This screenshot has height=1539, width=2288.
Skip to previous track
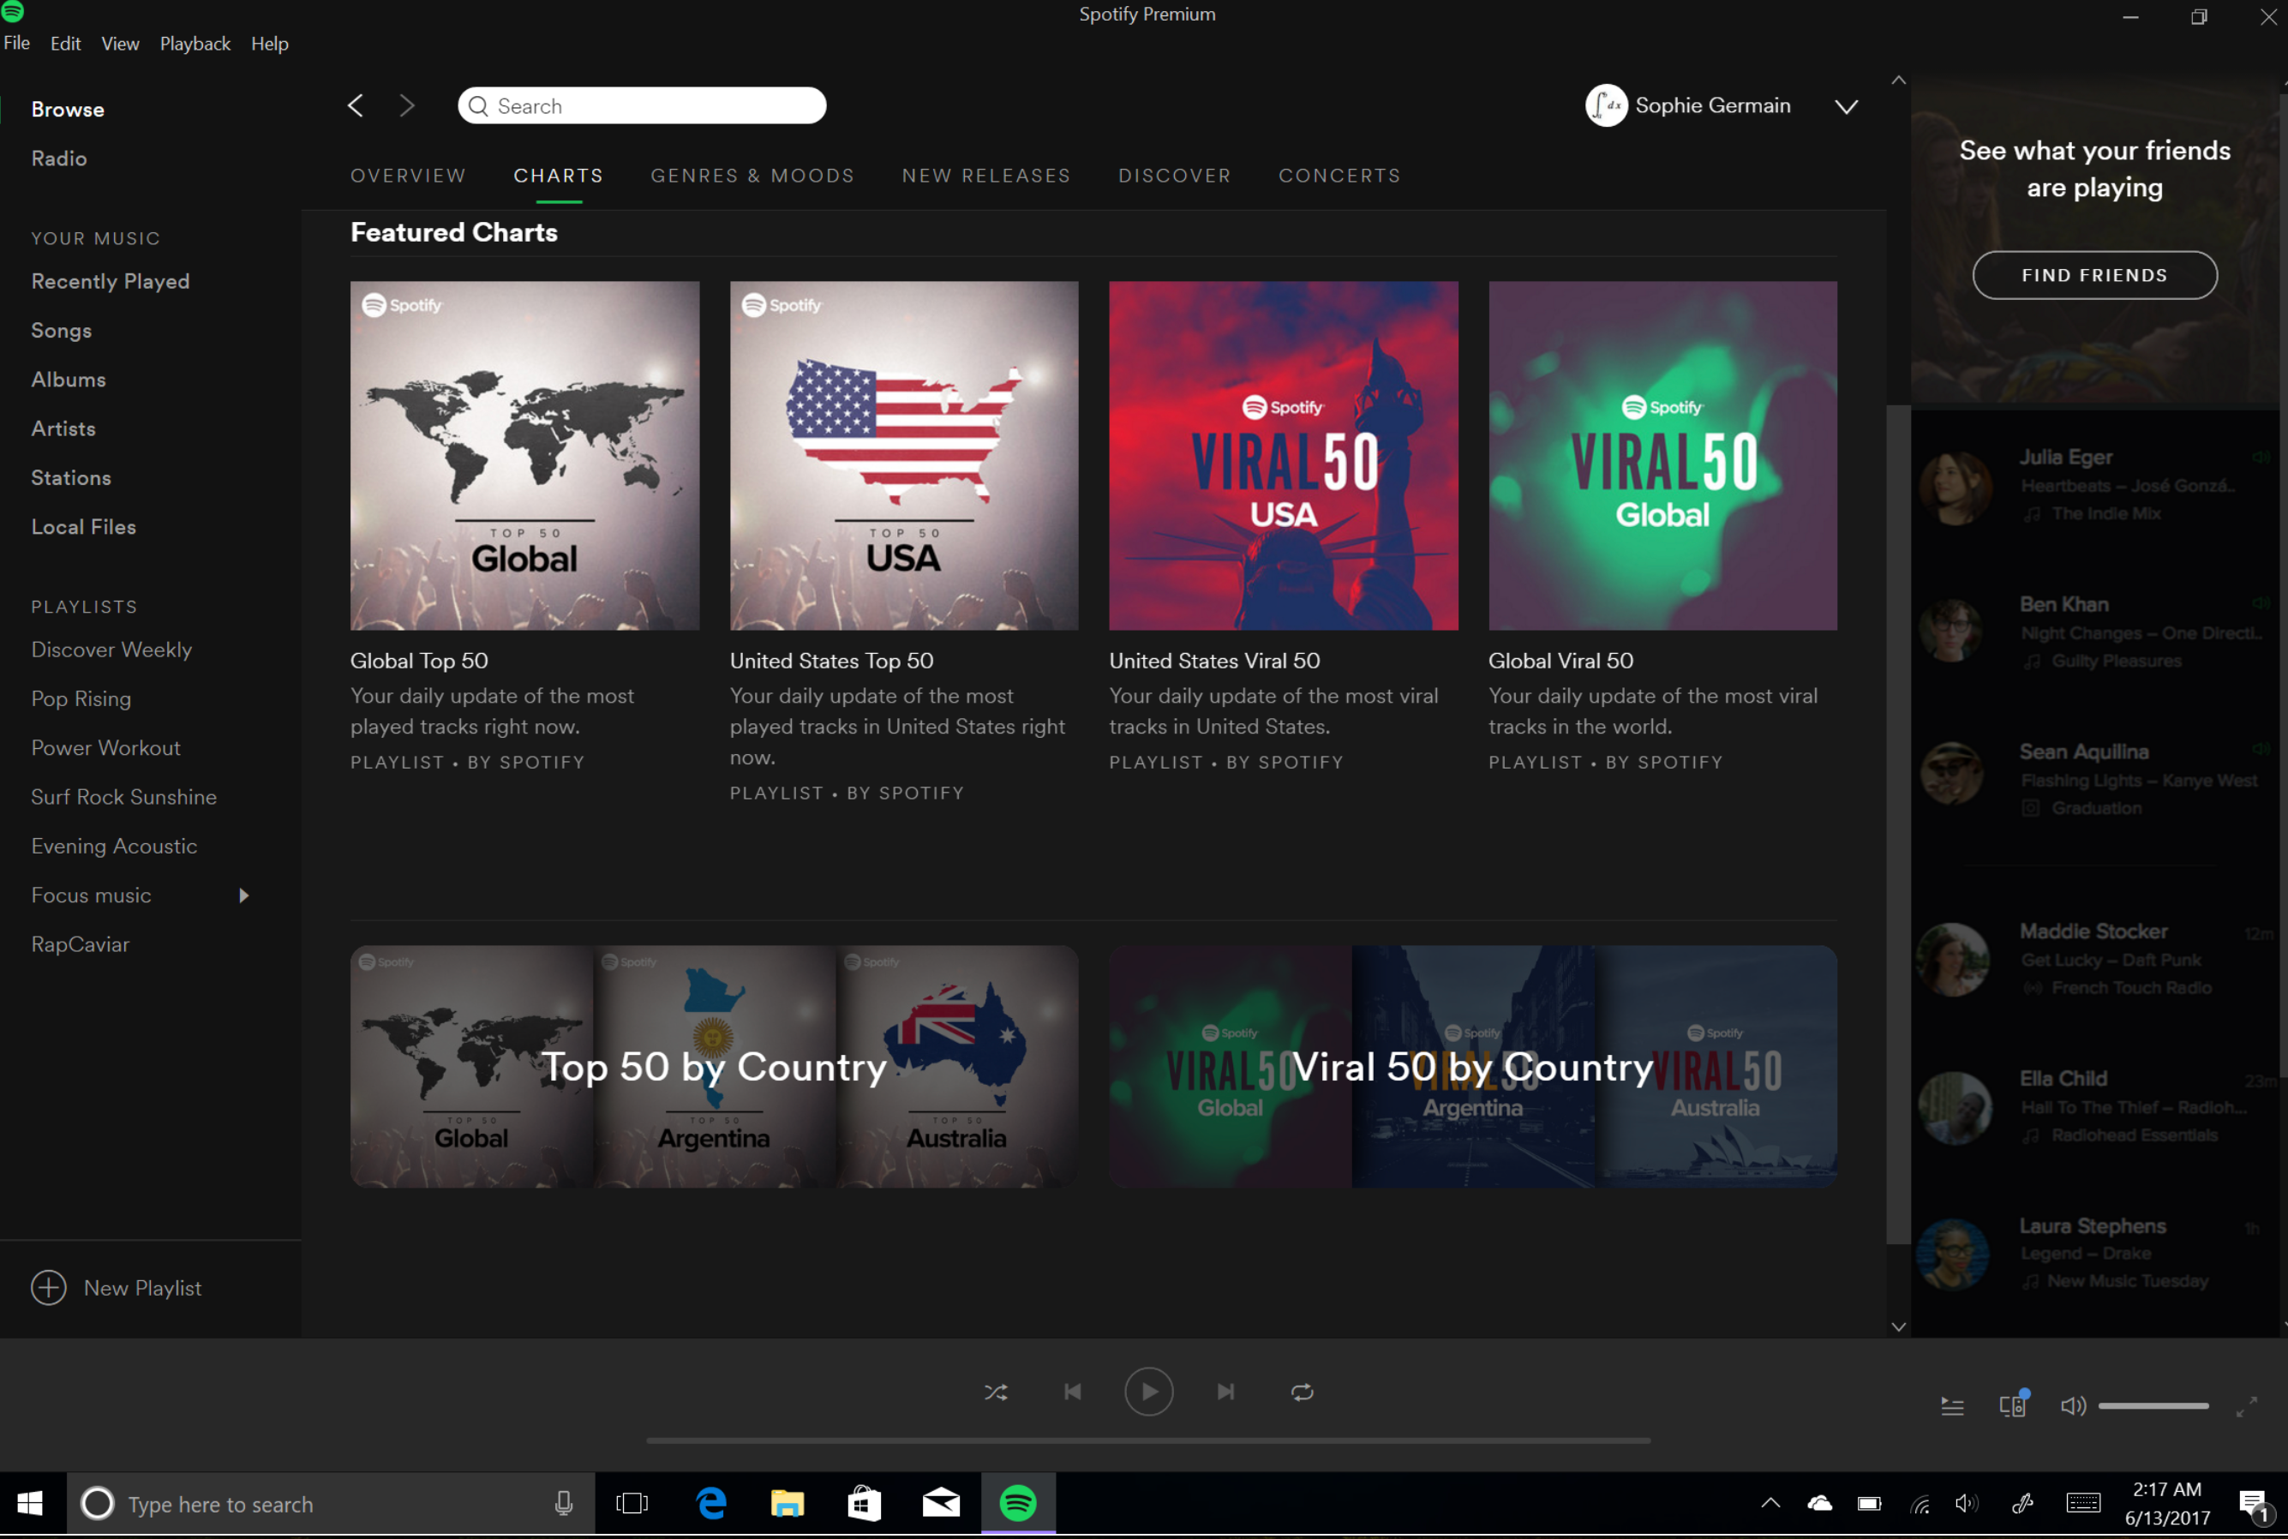point(1073,1392)
